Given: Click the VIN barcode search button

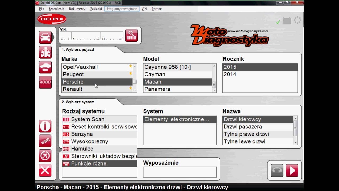Looking at the screenshot, I should pos(132,35).
